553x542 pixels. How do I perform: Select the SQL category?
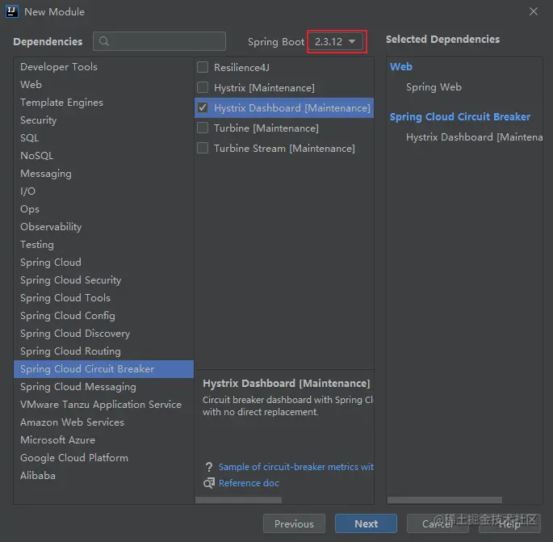point(103,137)
